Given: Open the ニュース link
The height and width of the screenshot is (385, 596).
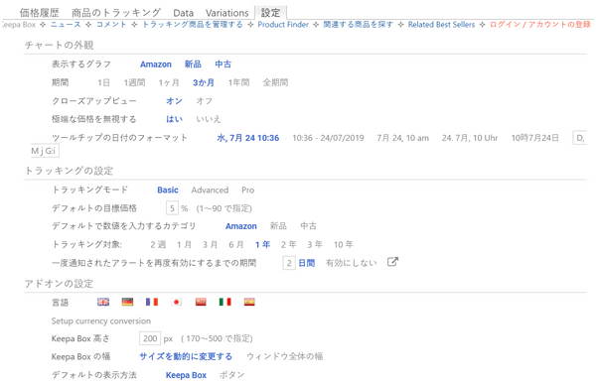Looking at the screenshot, I should tap(66, 24).
